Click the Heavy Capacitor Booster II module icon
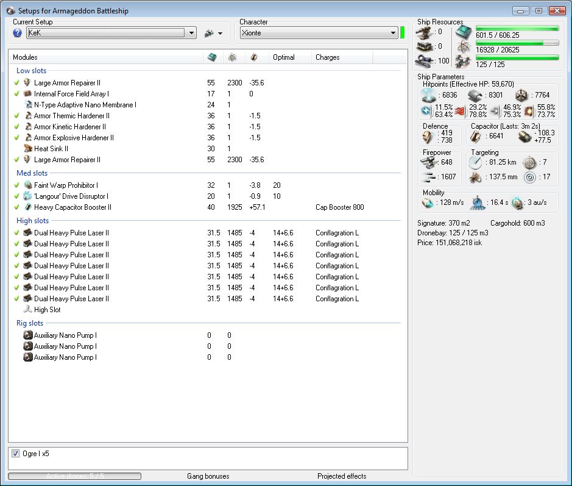This screenshot has height=486, width=572. 27,207
